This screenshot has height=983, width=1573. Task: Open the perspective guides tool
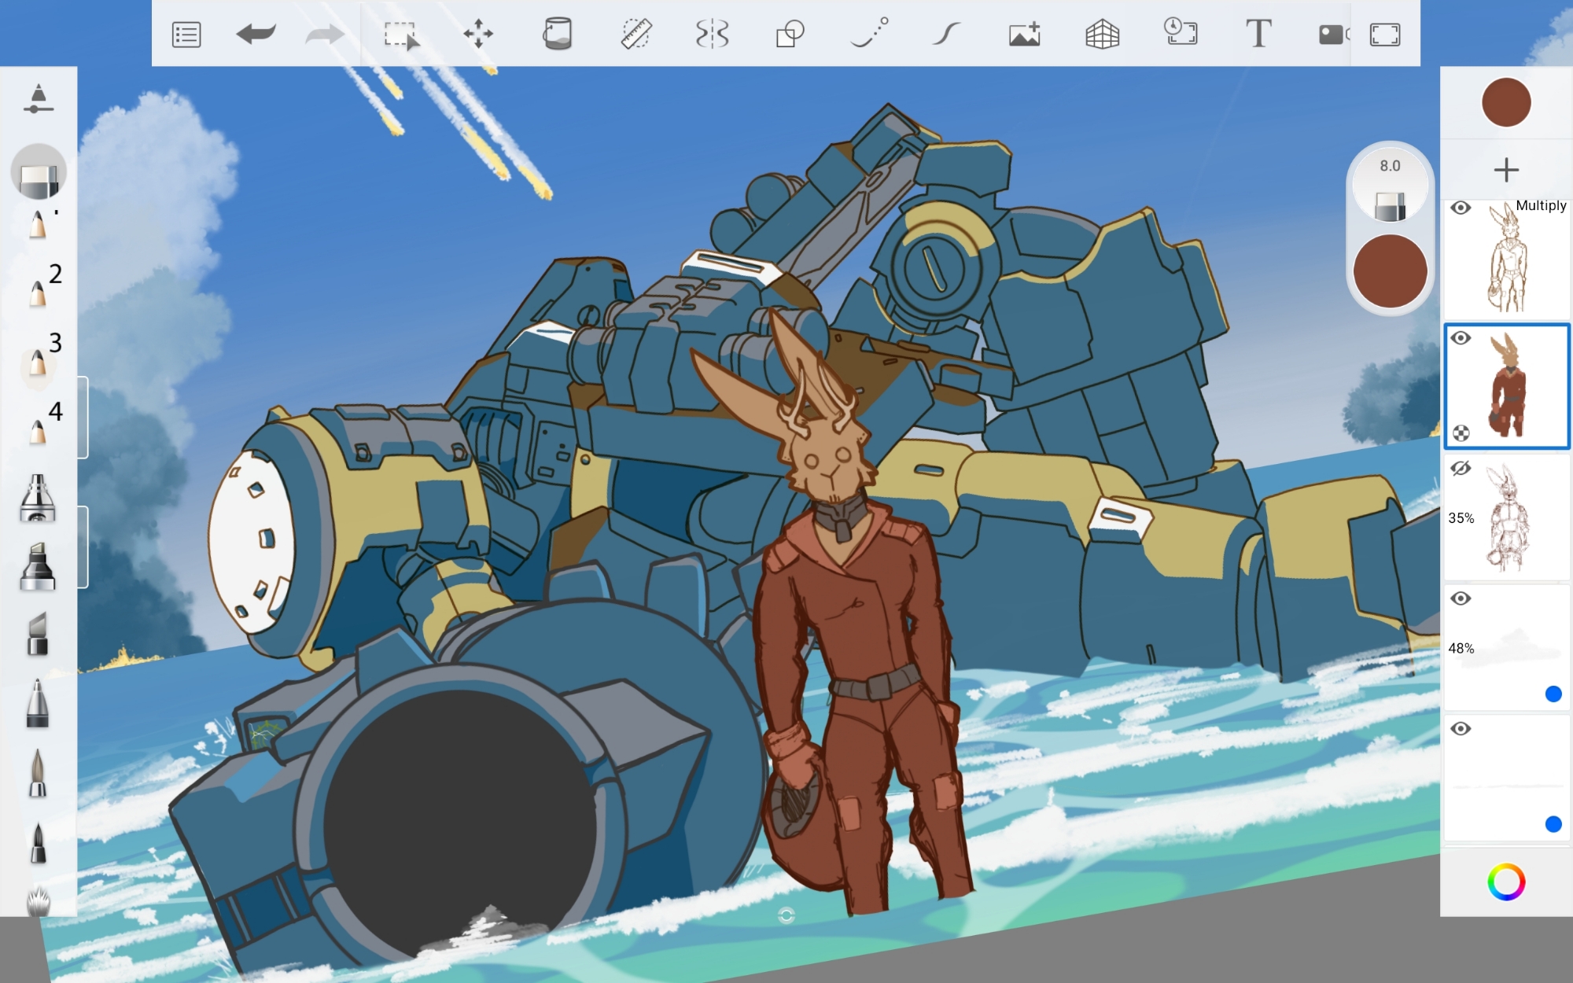1102,35
